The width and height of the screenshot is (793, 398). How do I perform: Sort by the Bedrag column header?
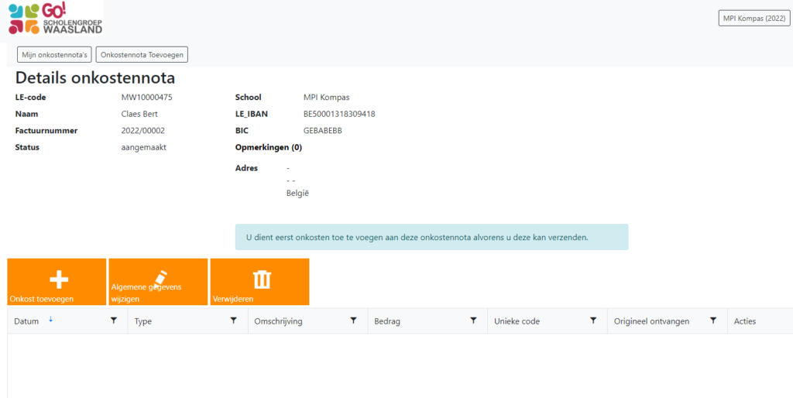point(388,321)
